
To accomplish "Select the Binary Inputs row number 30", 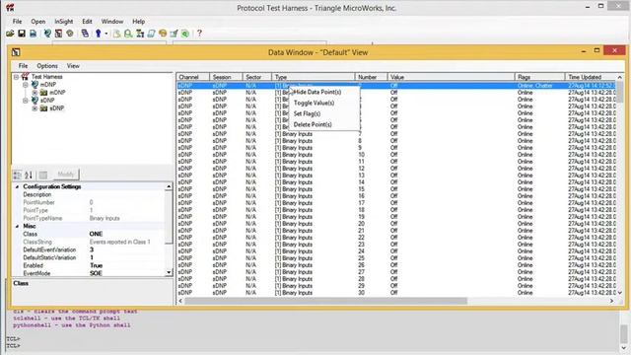I will coord(396,293).
